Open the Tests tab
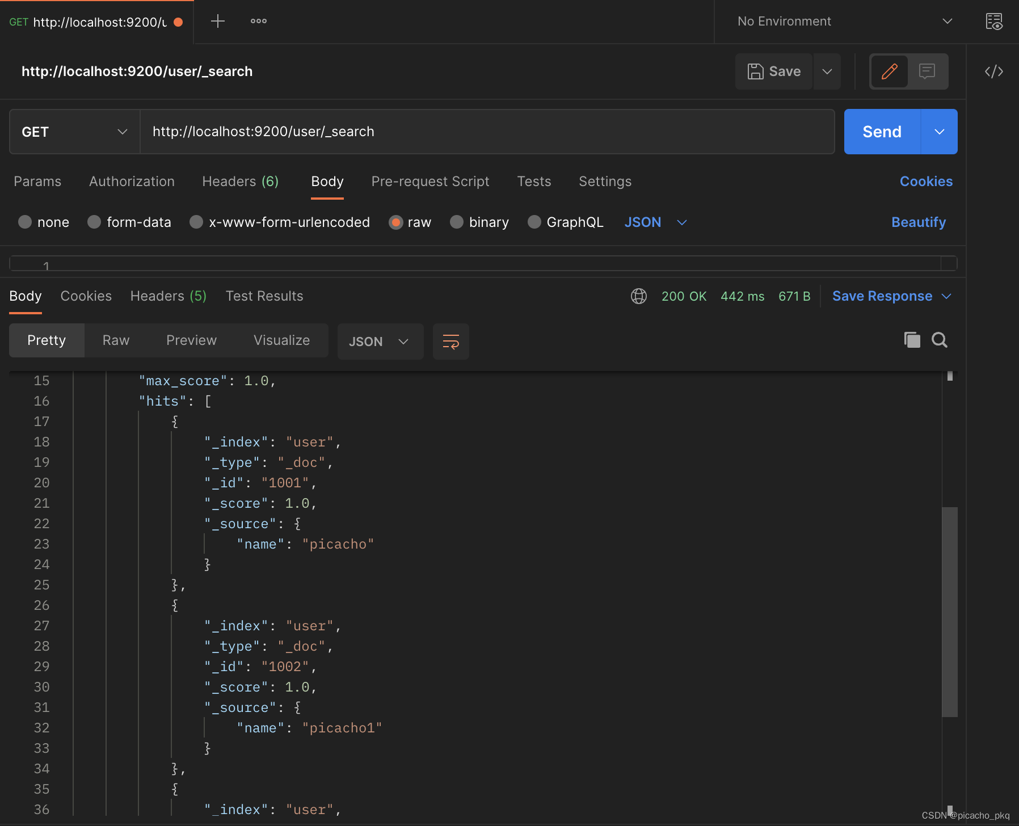This screenshot has height=826, width=1019. pos(534,182)
